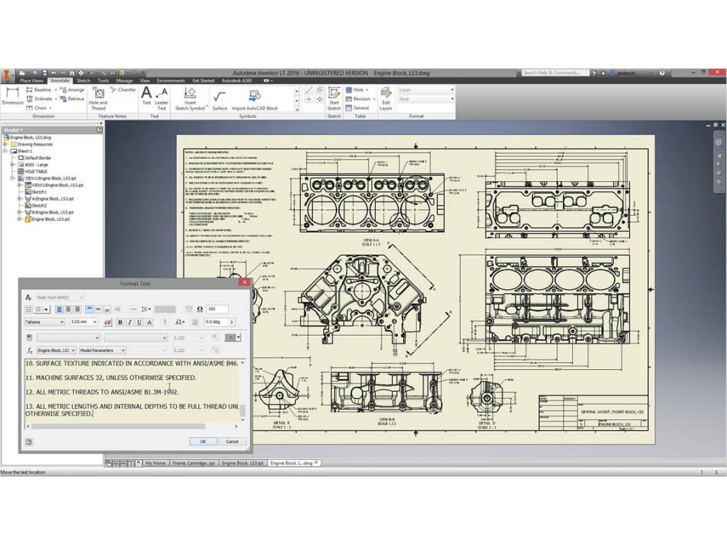Toggle Bold in the Format Text dialog
Image resolution: width=727 pixels, height=545 pixels.
119,322
